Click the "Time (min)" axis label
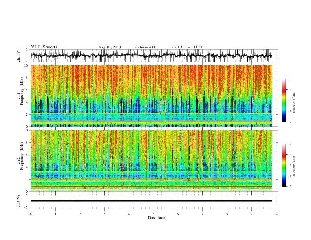The width and height of the screenshot is (311, 240). pos(157,218)
